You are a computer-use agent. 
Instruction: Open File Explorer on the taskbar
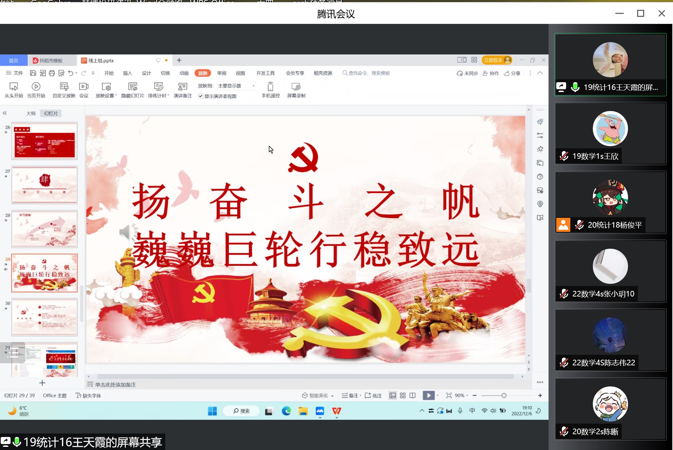coord(303,411)
